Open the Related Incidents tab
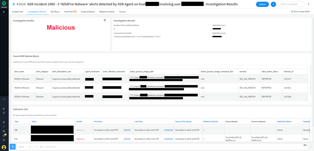This screenshot has width=314, height=151. [107, 12]
